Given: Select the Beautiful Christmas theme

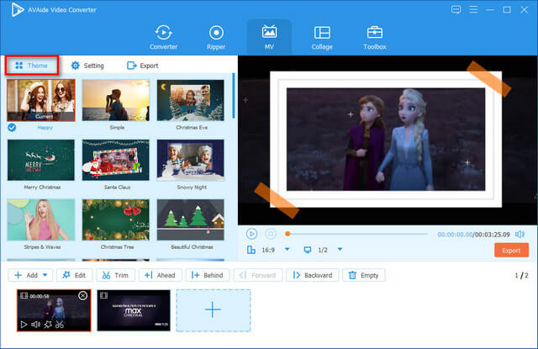Looking at the screenshot, I should click(x=191, y=219).
